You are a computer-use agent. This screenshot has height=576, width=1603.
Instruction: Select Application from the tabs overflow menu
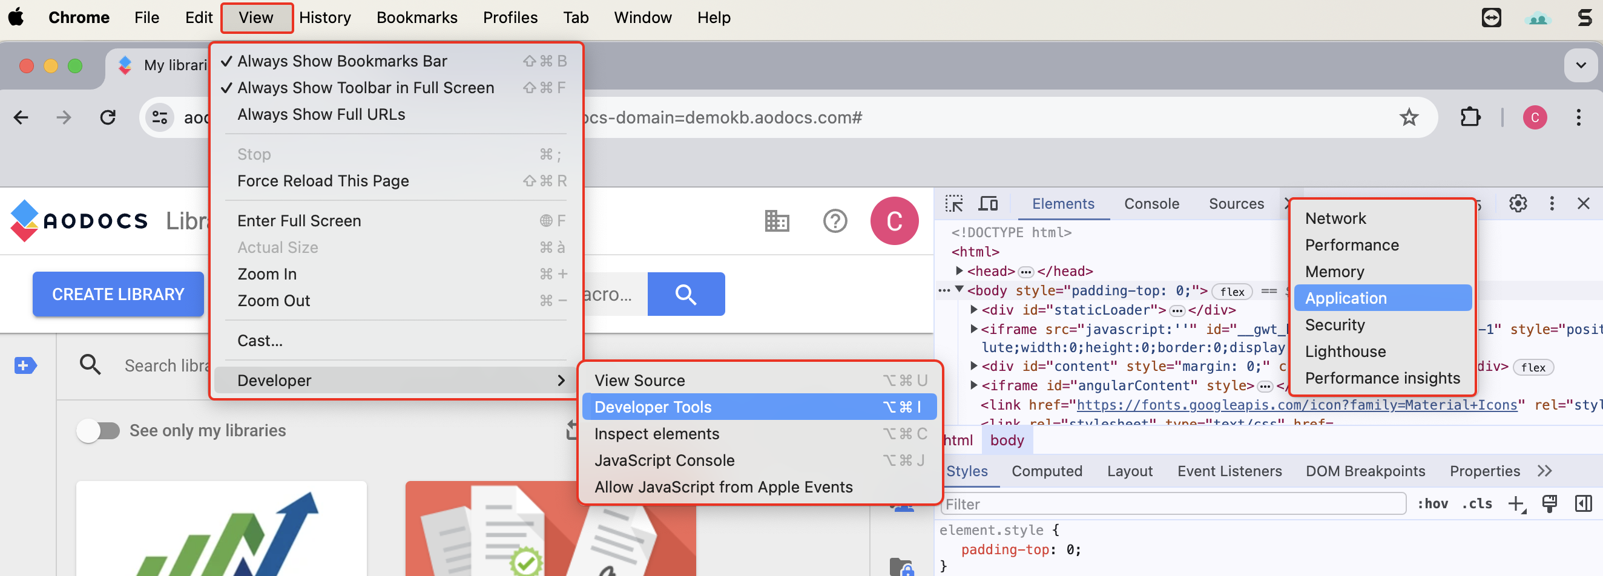pos(1383,298)
